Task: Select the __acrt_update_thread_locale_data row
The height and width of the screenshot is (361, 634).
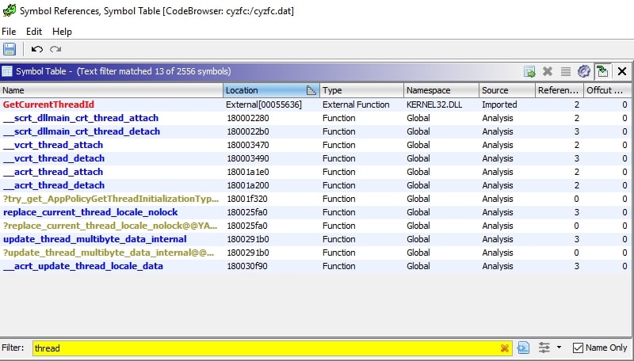Action: coord(83,266)
